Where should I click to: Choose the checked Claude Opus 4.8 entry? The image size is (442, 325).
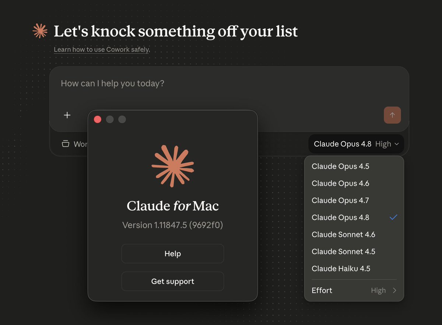click(x=354, y=218)
